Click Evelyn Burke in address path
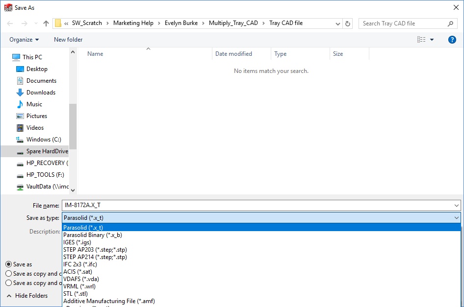 click(x=181, y=23)
